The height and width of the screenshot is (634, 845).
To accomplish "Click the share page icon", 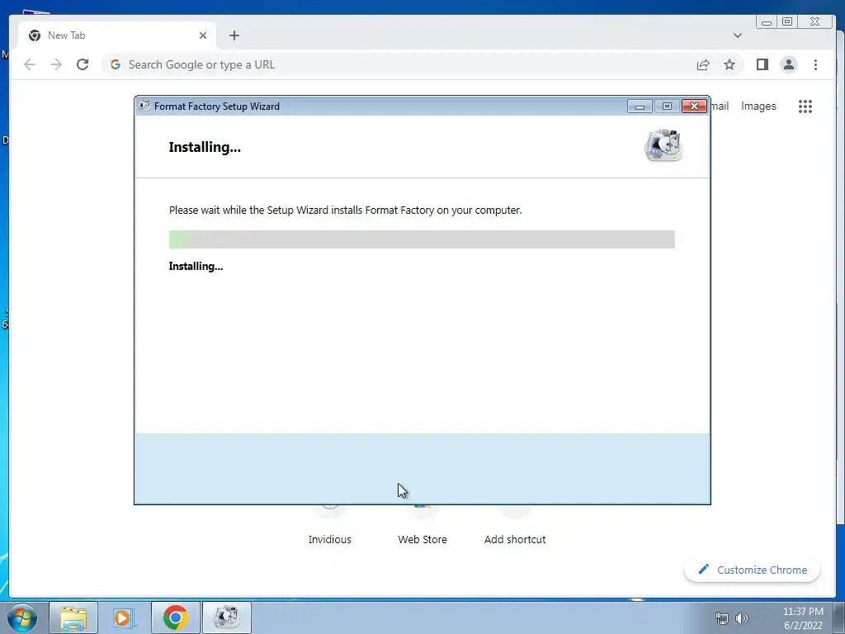I will pos(703,64).
